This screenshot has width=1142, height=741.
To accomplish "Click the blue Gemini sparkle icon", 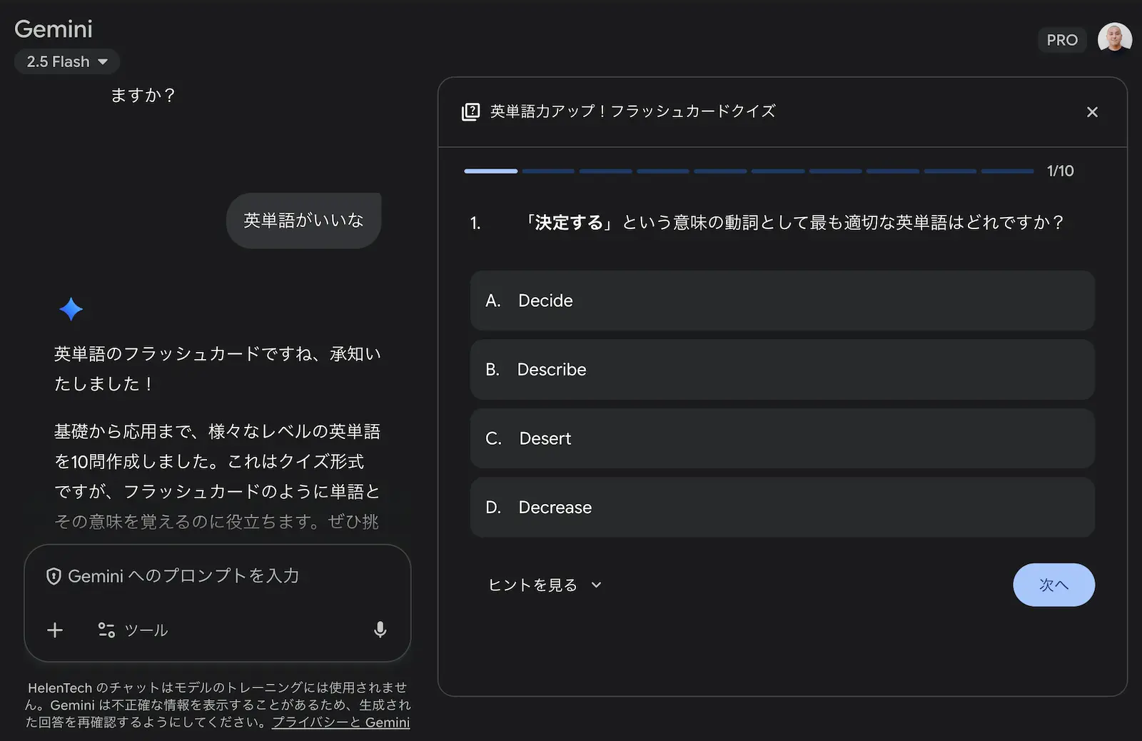I will tap(71, 309).
